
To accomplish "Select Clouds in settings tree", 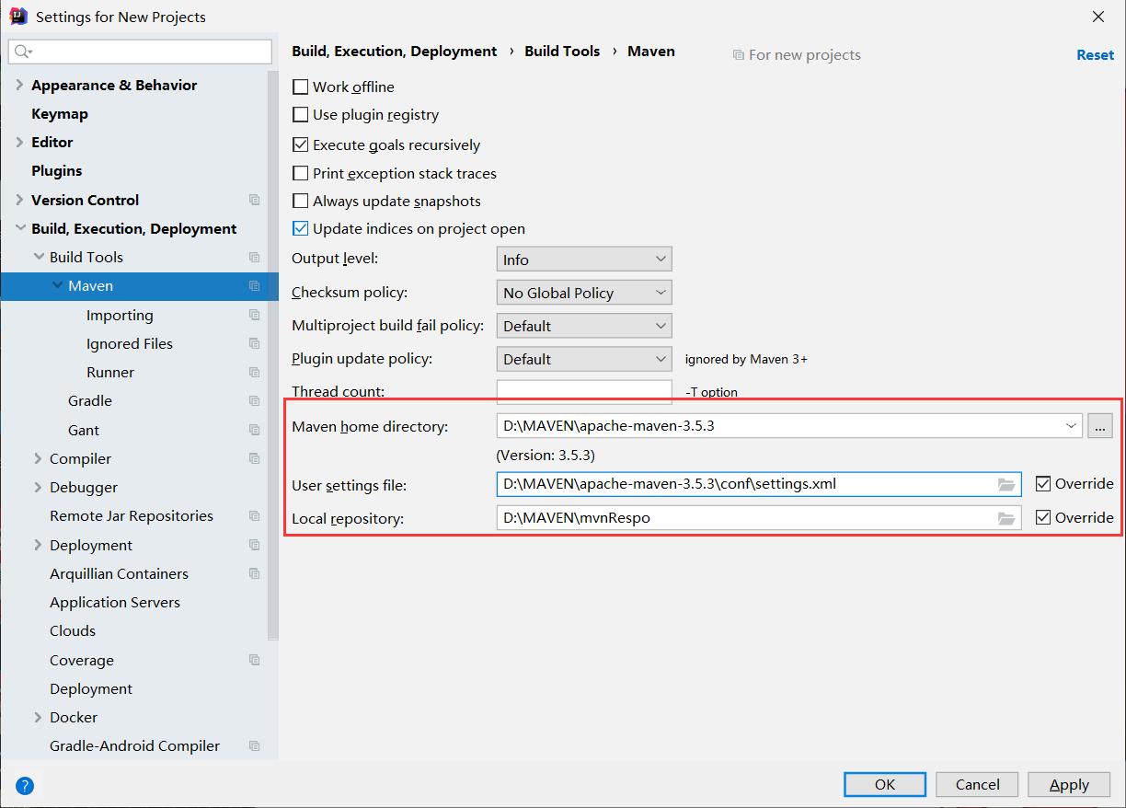I will tap(73, 631).
